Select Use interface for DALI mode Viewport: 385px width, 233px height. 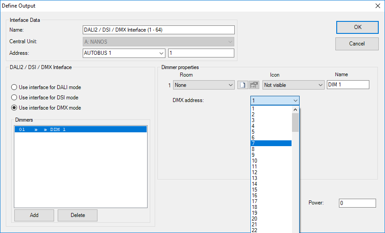15,87
